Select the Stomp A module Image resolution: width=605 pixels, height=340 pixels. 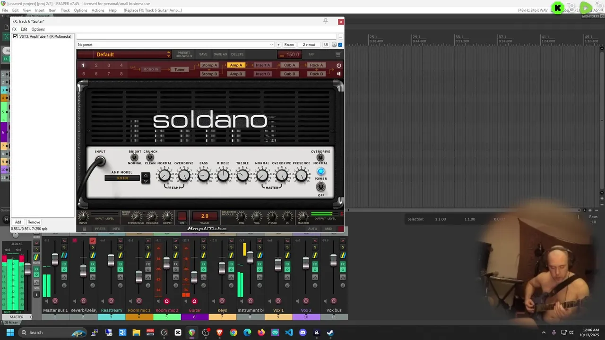coord(209,65)
